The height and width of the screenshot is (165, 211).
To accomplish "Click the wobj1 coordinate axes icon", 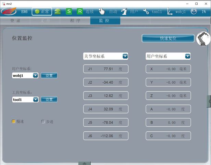I will coord(170,11).
